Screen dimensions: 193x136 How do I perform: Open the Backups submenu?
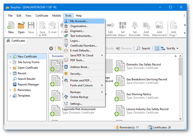tap(84, 92)
